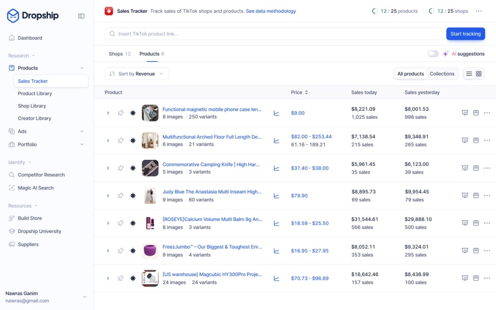Screen dimensions: 496x310
Task: Open Product Library in sidebar
Action: point(35,93)
